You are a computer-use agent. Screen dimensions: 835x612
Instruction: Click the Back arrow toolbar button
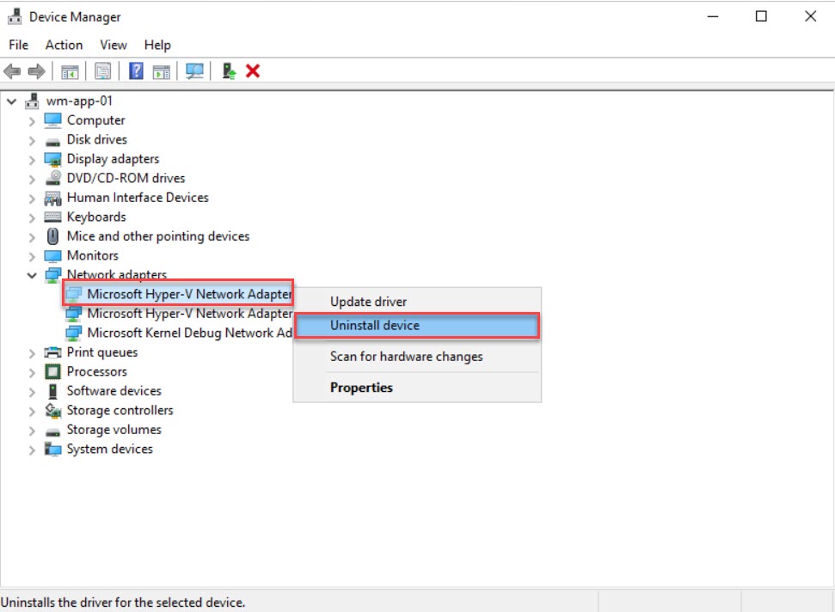[x=12, y=71]
